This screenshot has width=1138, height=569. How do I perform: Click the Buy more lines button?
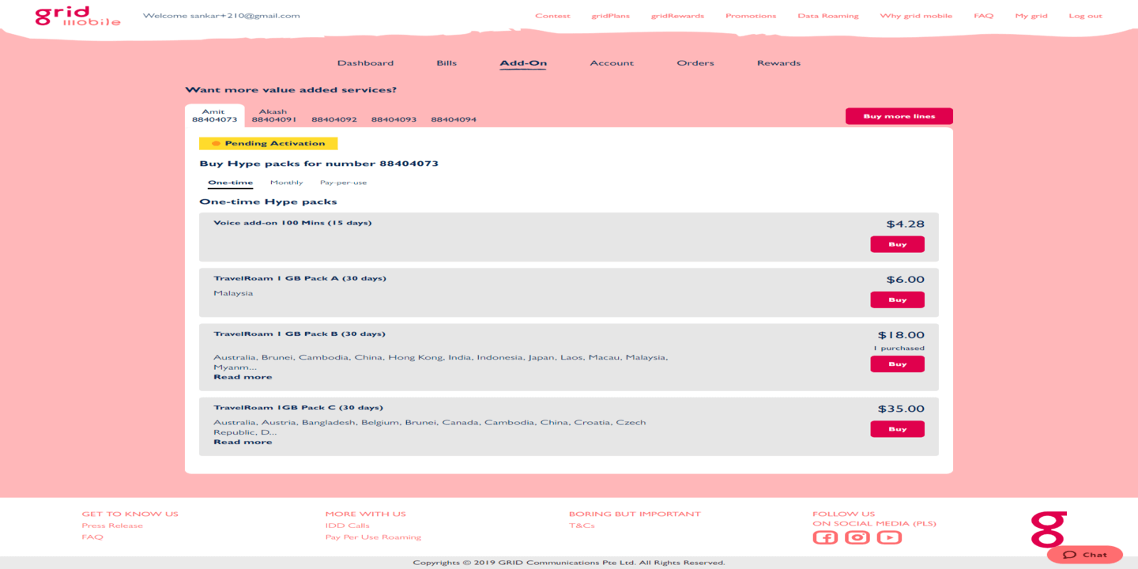[x=899, y=116]
